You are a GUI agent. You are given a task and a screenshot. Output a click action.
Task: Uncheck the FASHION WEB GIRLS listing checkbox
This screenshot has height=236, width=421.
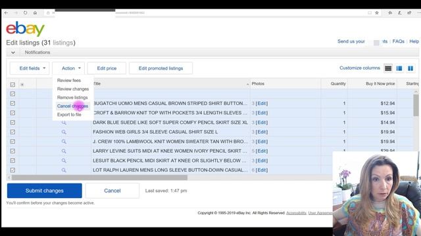point(12,132)
